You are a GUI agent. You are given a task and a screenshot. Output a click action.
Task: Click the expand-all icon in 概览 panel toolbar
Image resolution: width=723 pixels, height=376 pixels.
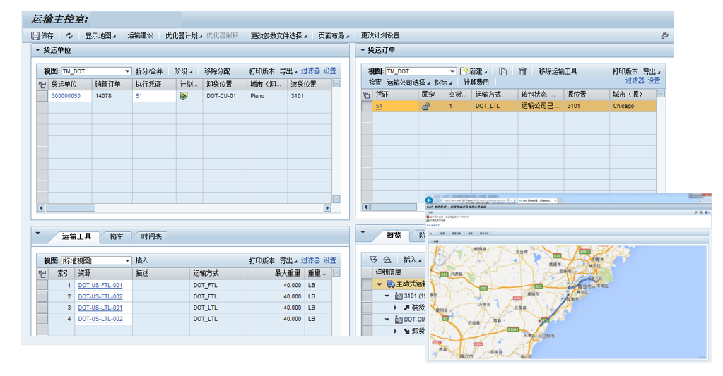pyautogui.click(x=374, y=260)
